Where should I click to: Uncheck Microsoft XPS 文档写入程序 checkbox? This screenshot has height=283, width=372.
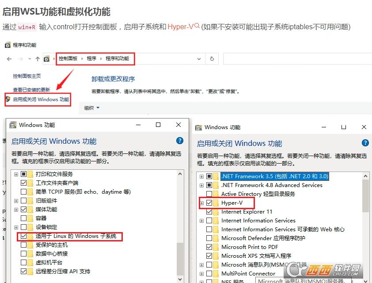click(209, 256)
